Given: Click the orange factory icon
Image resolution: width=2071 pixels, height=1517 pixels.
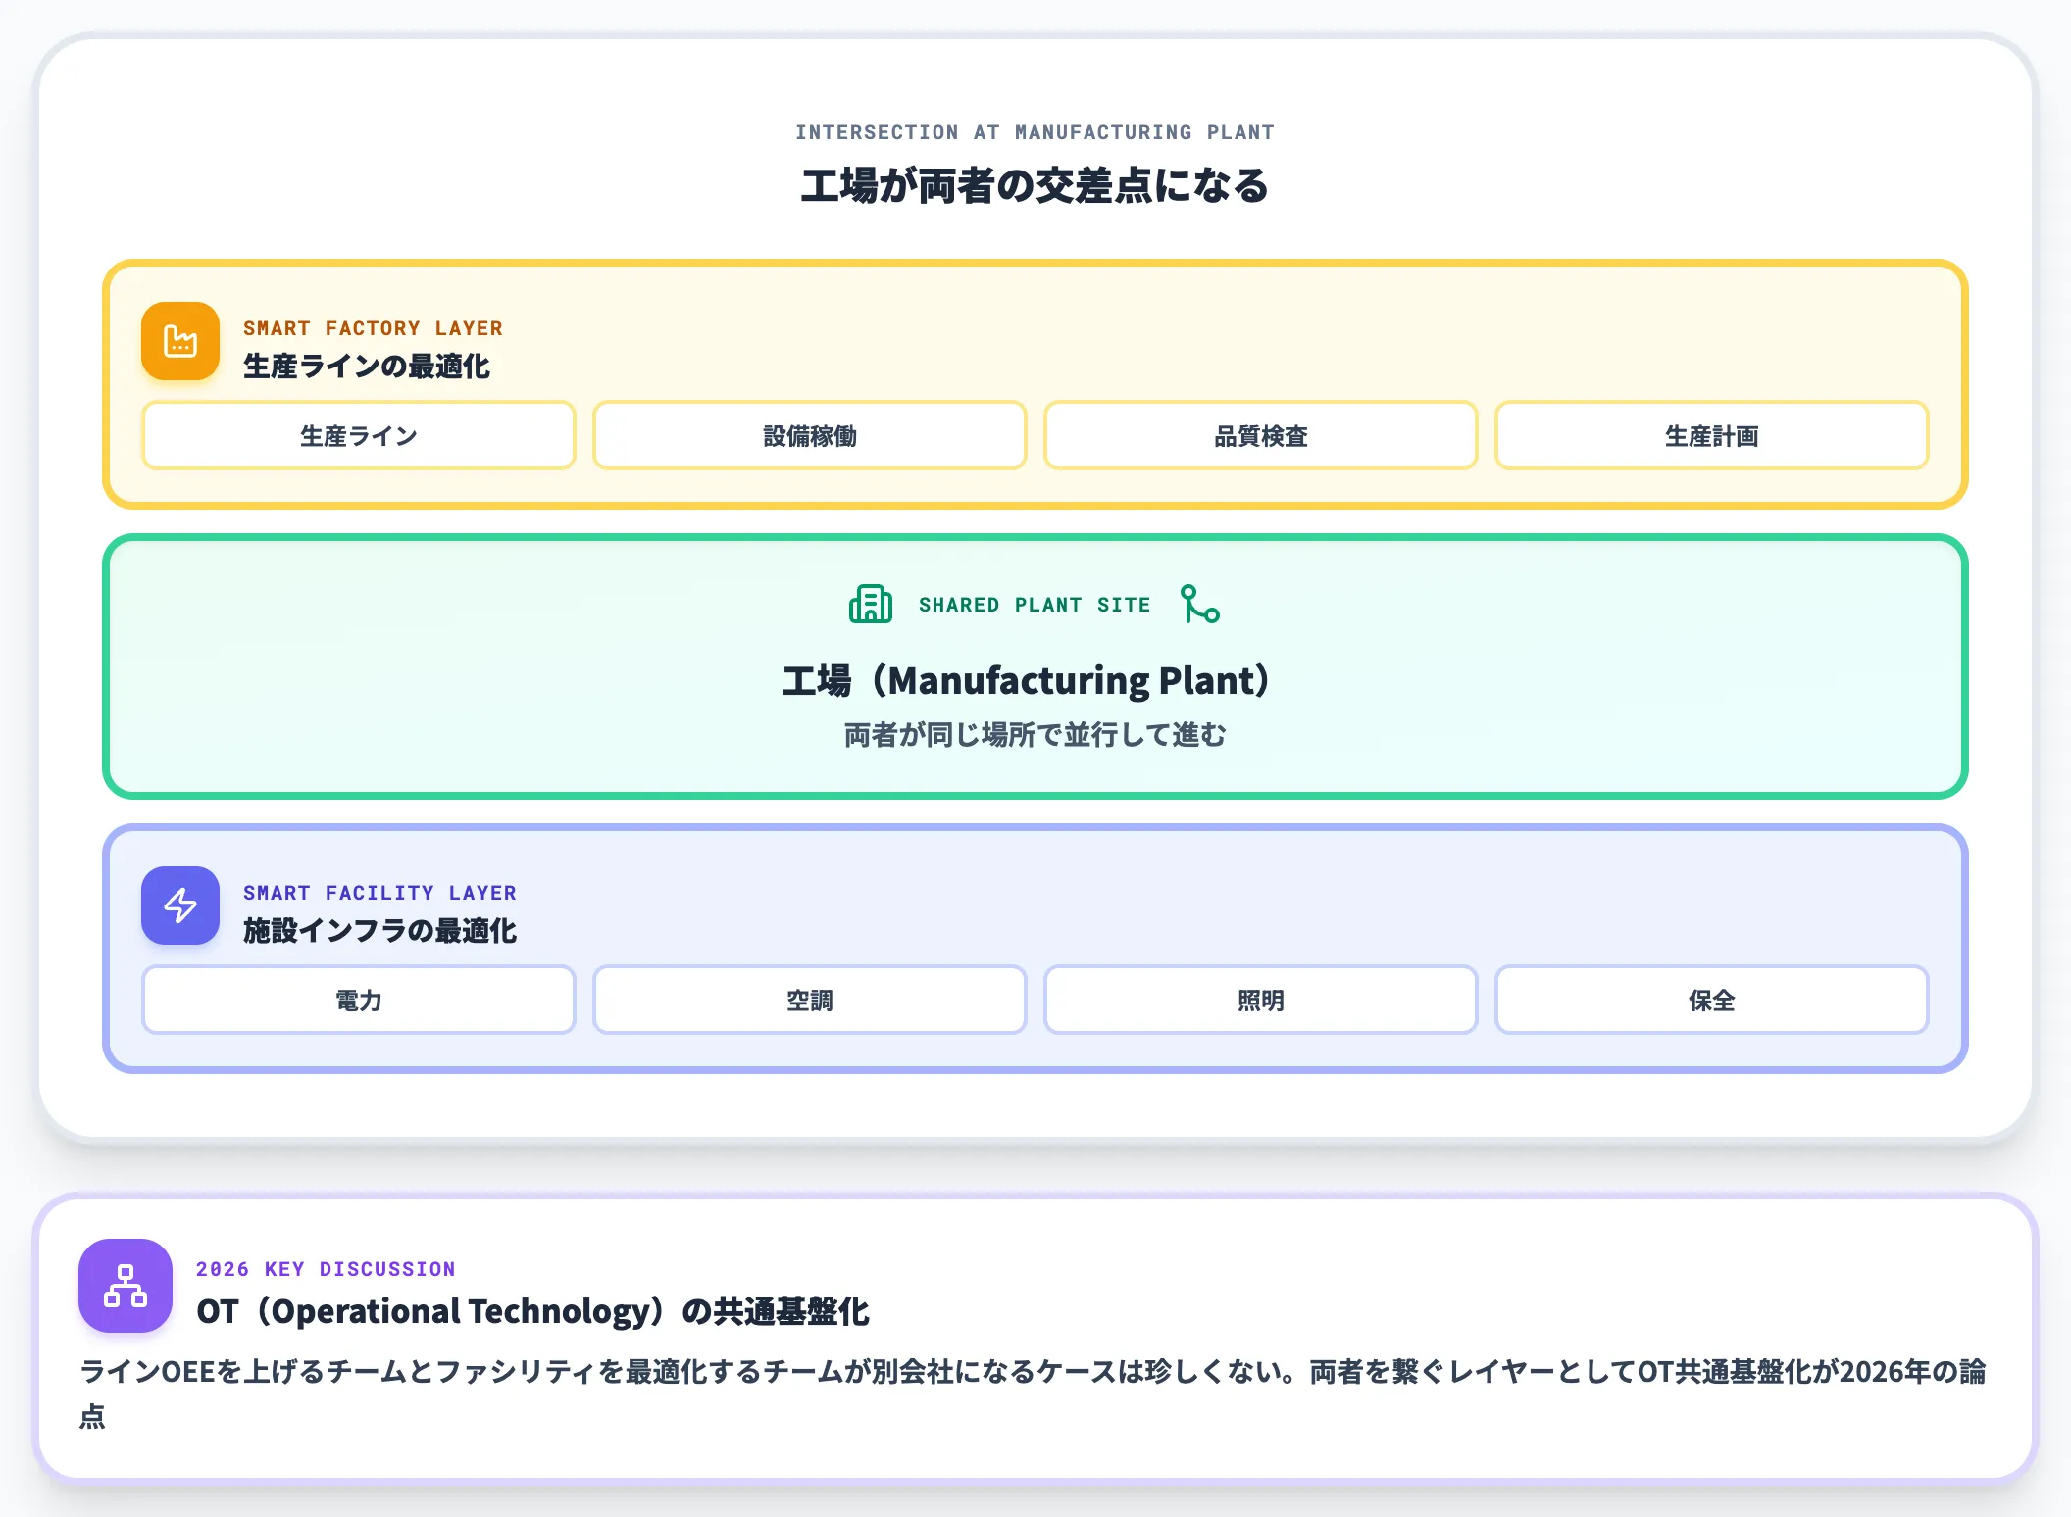Looking at the screenshot, I should (x=180, y=341).
